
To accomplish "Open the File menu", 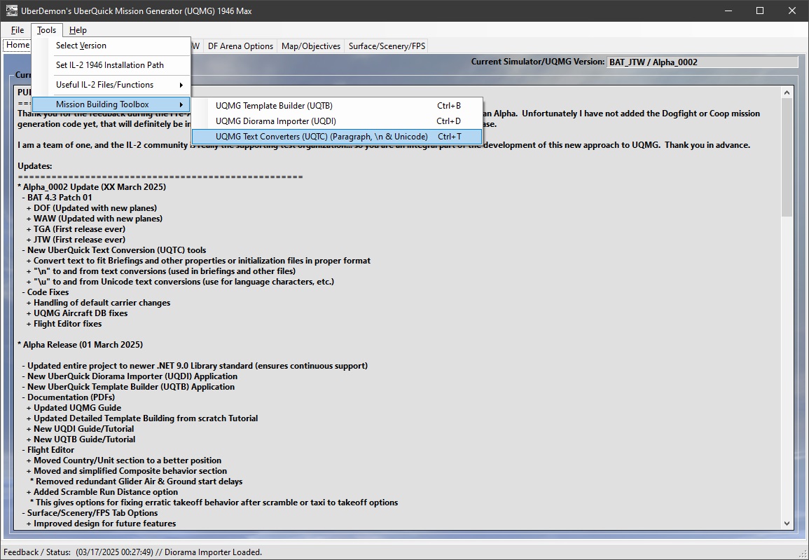I will [x=17, y=30].
